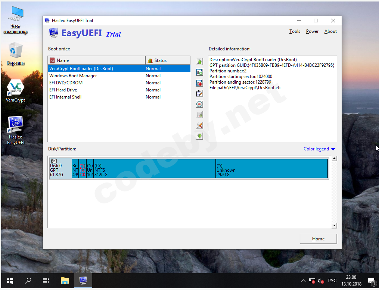Select the first NTFS boot partition block
This screenshot has height=290, width=379.
(75, 168)
